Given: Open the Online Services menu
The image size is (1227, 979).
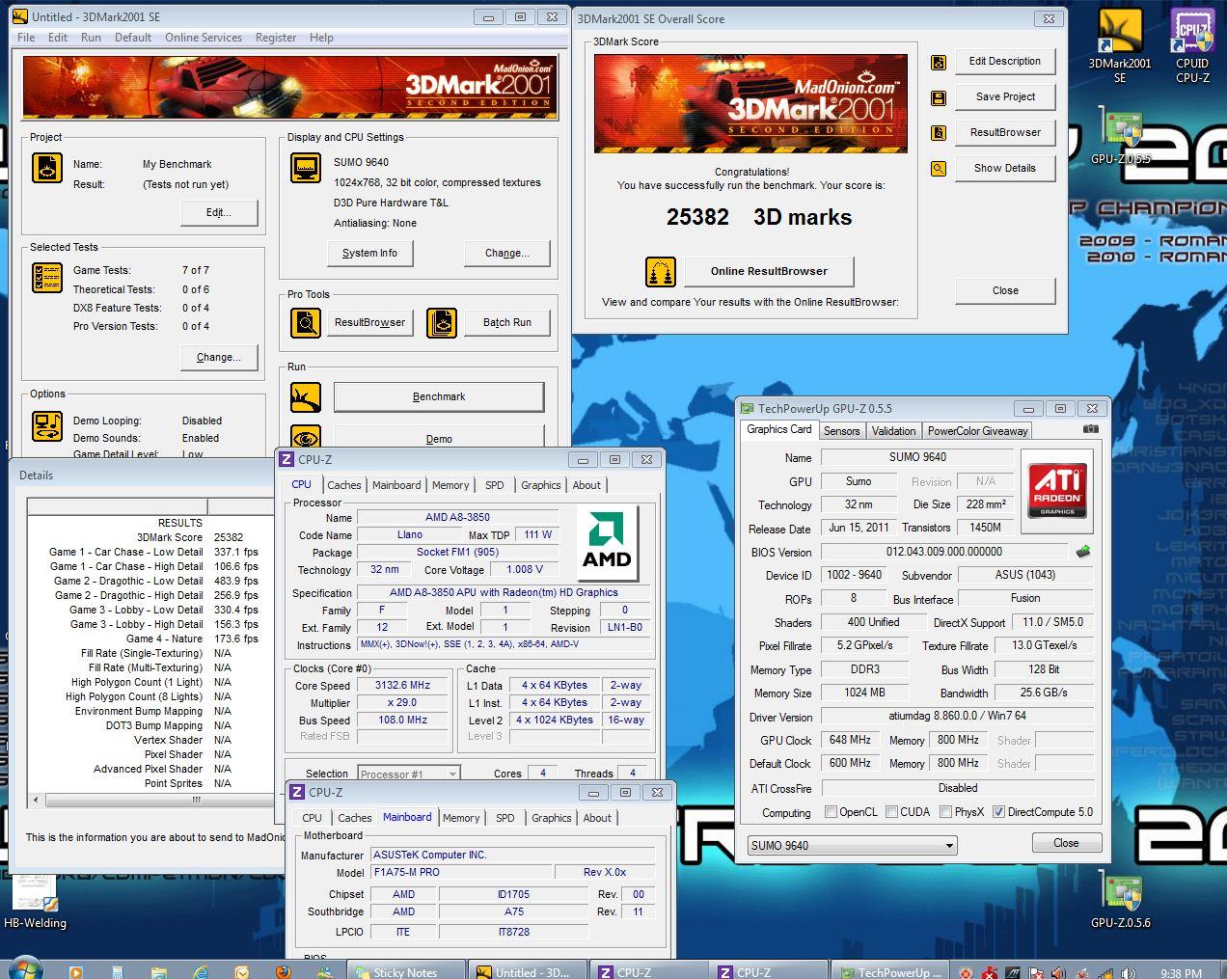Looking at the screenshot, I should [204, 38].
